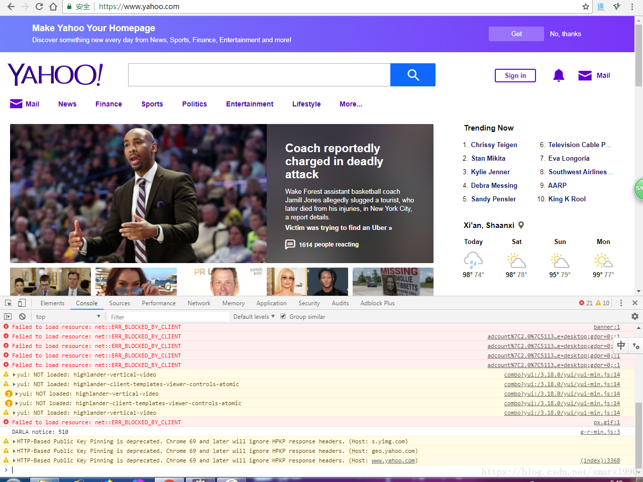Image resolution: width=643 pixels, height=482 pixels.
Task: Click the console prompt input line
Action: 321,470
